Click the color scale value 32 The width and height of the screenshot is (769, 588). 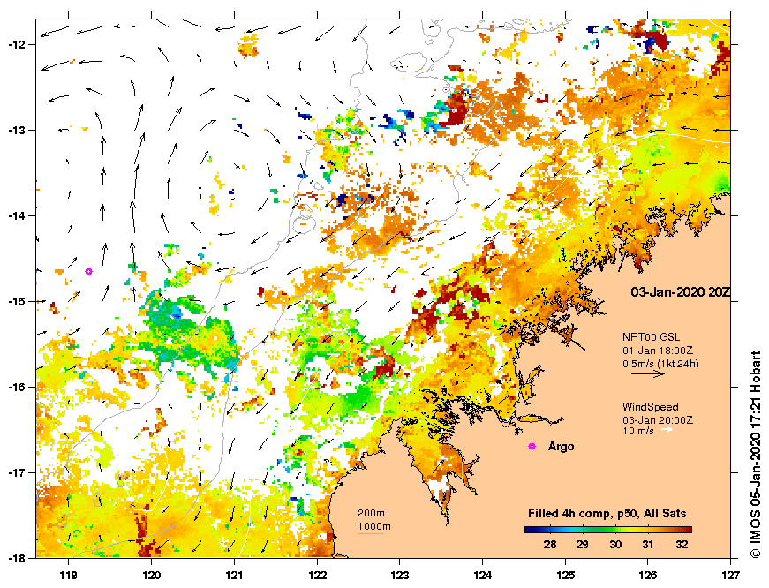click(682, 545)
